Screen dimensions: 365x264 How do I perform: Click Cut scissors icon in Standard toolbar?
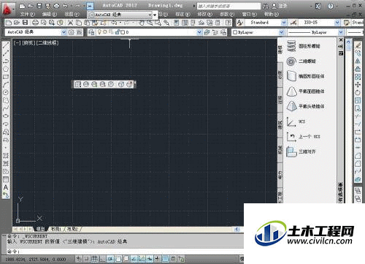70,23
